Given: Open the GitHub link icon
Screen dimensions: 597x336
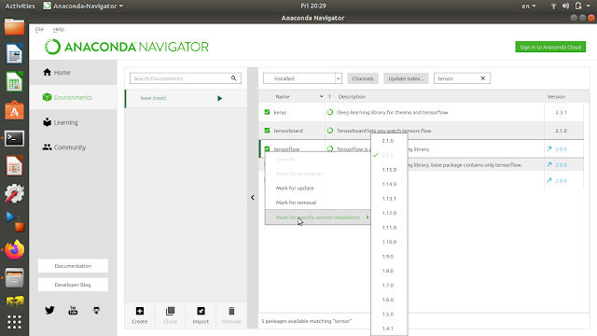Looking at the screenshot, I should (96, 310).
